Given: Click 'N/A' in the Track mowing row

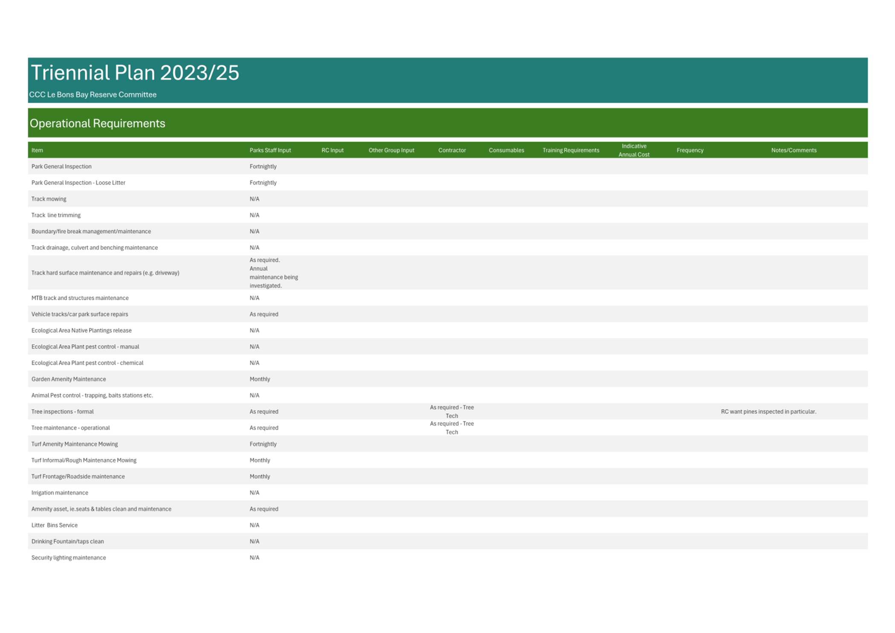Looking at the screenshot, I should click(254, 199).
